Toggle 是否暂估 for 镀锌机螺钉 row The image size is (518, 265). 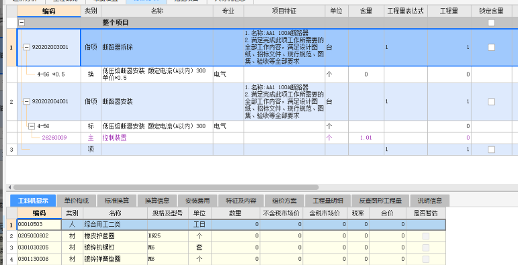coord(426,248)
